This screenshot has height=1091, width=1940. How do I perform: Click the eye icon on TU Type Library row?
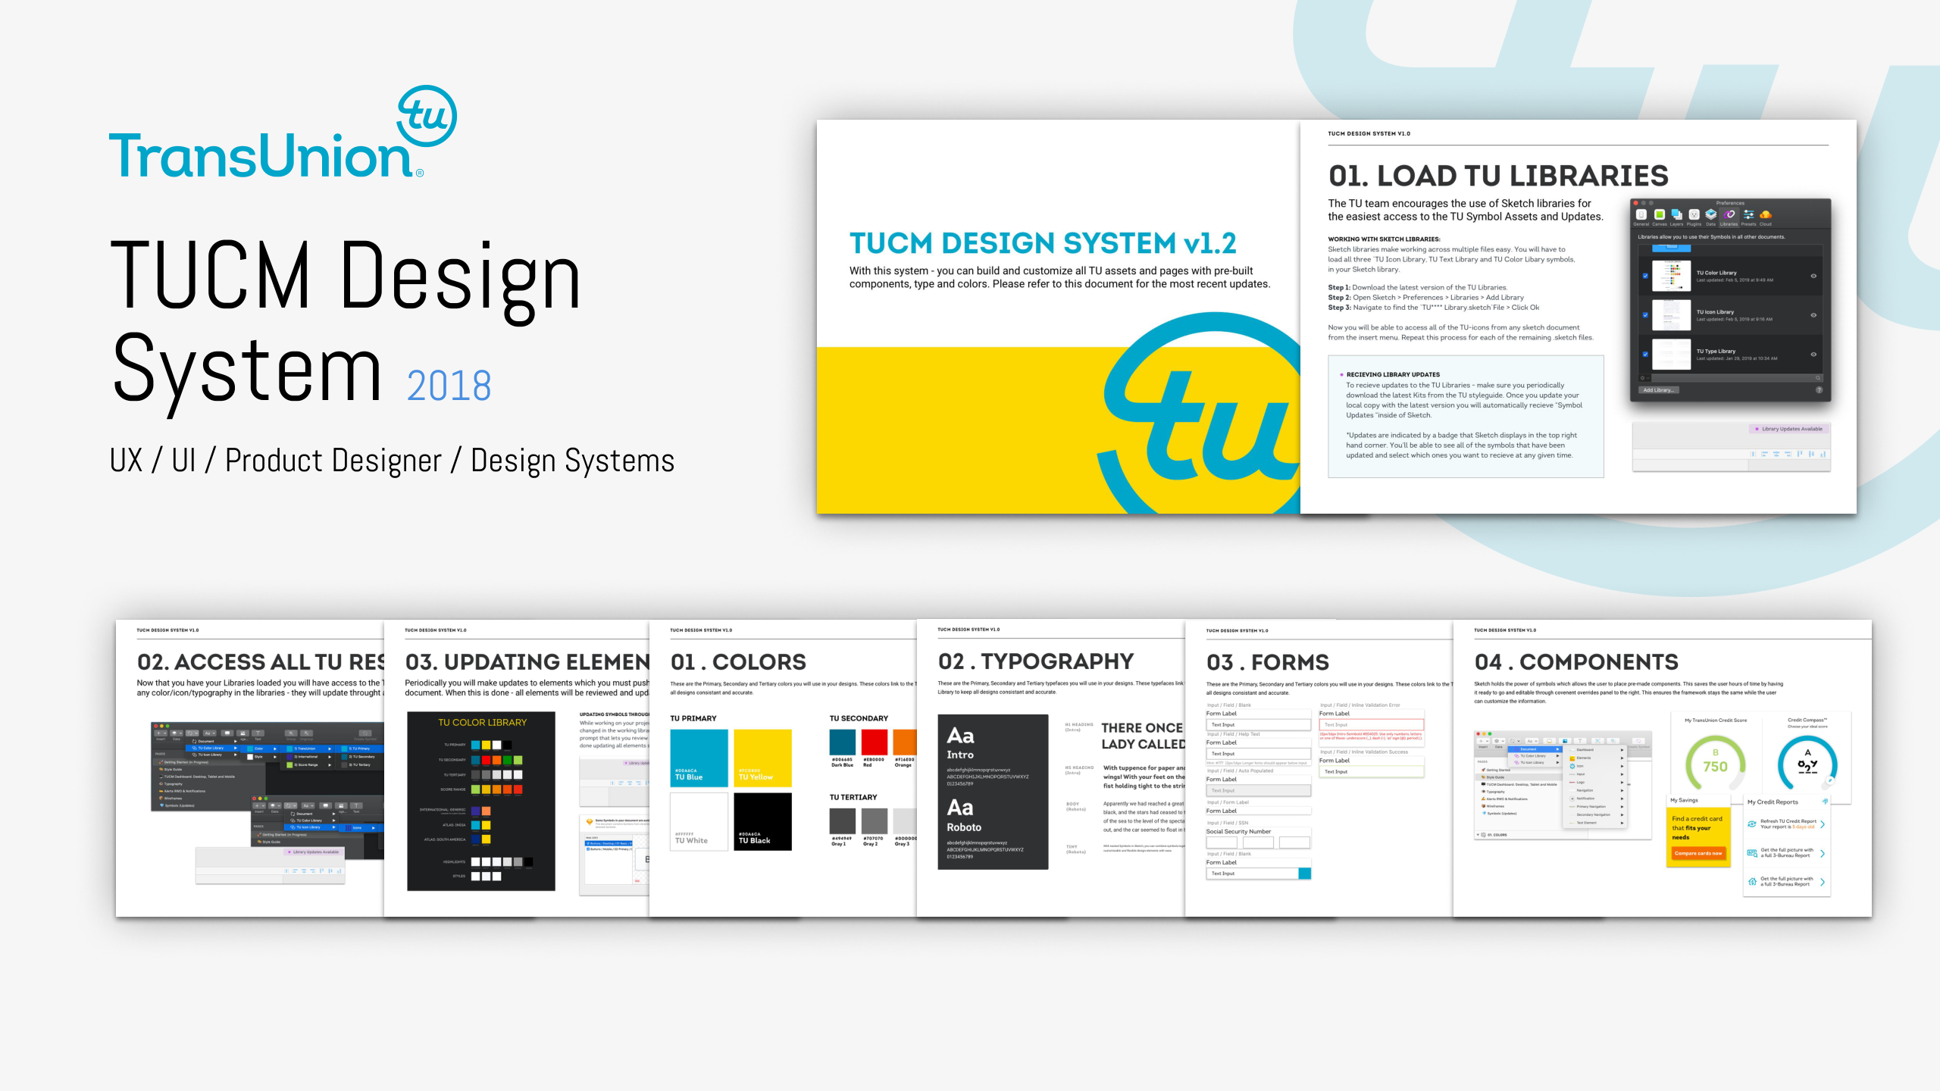(x=1813, y=355)
